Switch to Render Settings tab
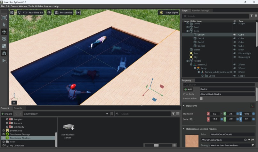 pos(200,11)
